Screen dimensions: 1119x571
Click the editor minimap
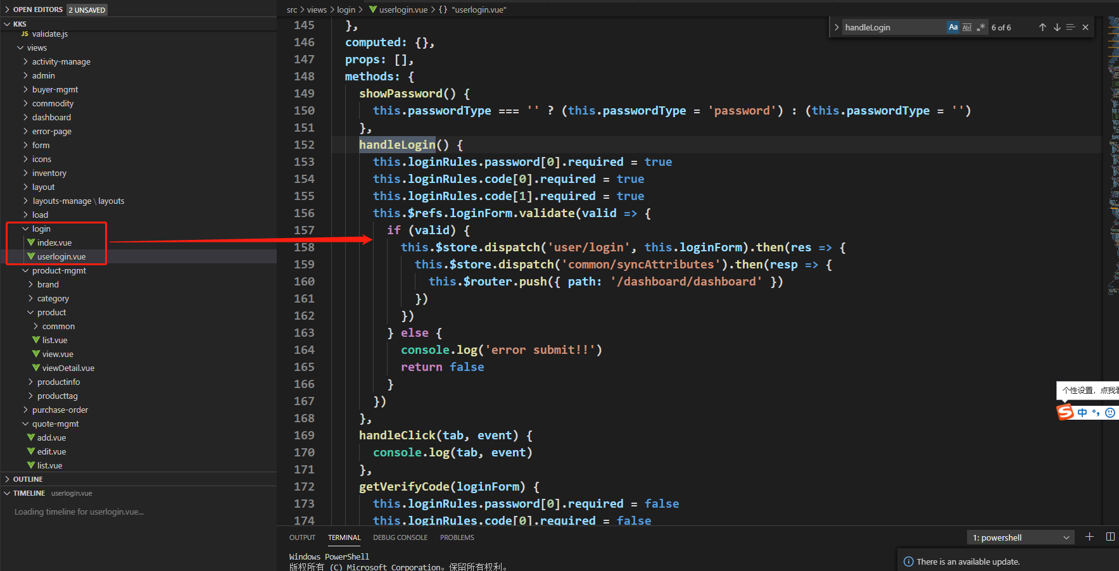tap(1113, 155)
